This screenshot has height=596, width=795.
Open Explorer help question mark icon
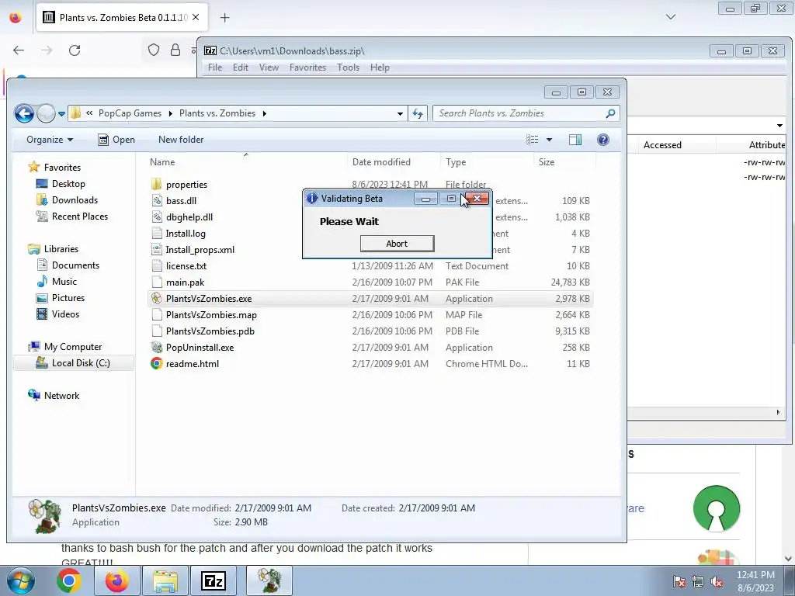[x=602, y=140]
